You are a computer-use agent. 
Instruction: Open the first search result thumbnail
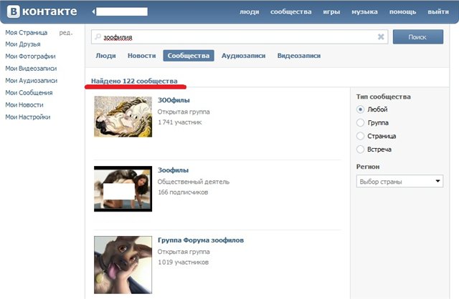(x=123, y=116)
